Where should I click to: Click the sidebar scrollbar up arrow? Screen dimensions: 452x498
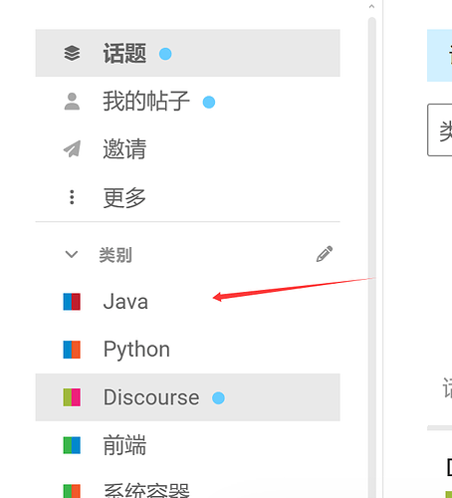371,6
